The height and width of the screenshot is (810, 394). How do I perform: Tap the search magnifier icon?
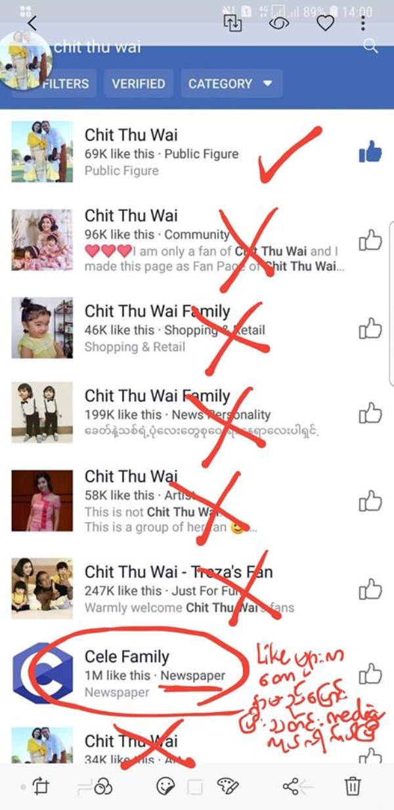point(370,45)
